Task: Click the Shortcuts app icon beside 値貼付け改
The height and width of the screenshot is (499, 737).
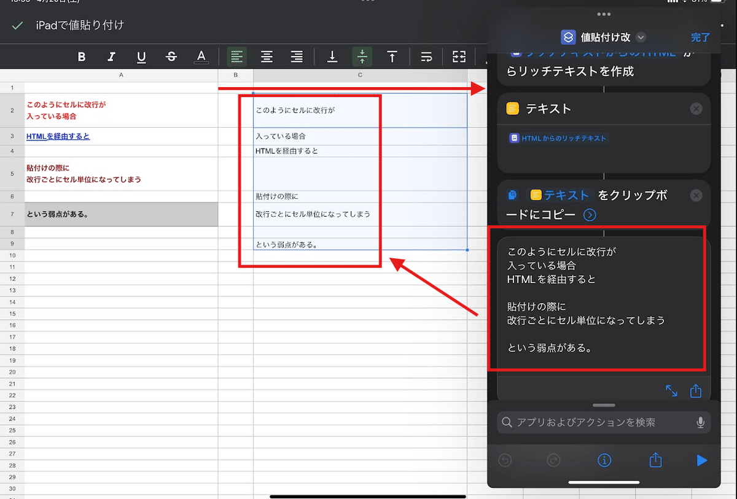Action: click(x=568, y=37)
